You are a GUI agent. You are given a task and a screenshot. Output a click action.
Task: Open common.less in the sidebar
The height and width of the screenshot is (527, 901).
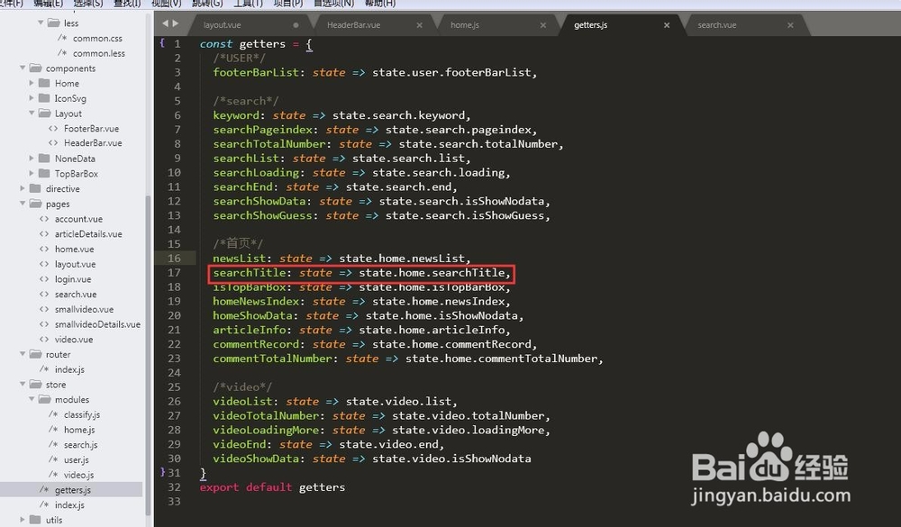[x=99, y=53]
